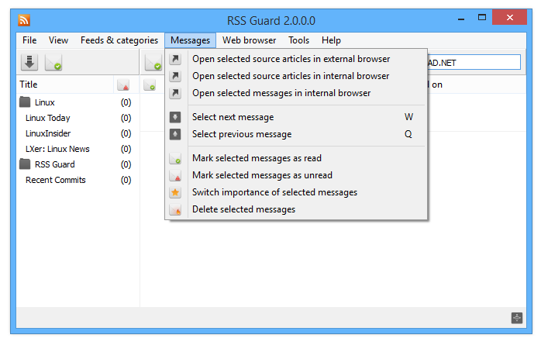
Task: Click the Linux category folder icon
Action: (x=25, y=102)
